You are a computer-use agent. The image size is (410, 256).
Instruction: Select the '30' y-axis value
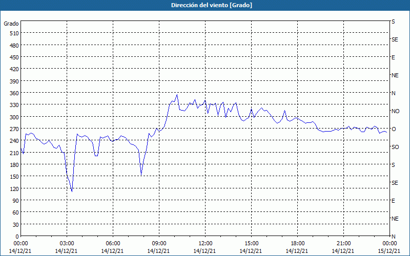click(16, 225)
